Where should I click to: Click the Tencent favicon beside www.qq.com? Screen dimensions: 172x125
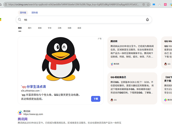tap(20, 113)
